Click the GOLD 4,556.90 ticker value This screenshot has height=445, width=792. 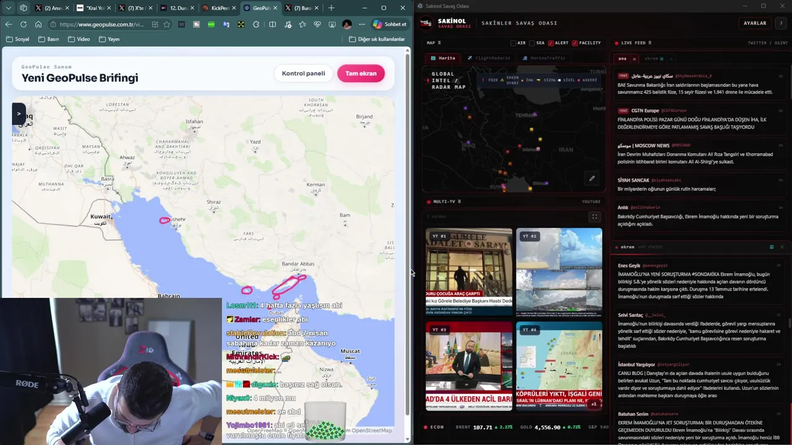click(x=547, y=428)
